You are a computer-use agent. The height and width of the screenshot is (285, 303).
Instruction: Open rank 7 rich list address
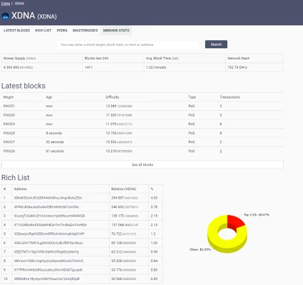pyautogui.click(x=46, y=252)
